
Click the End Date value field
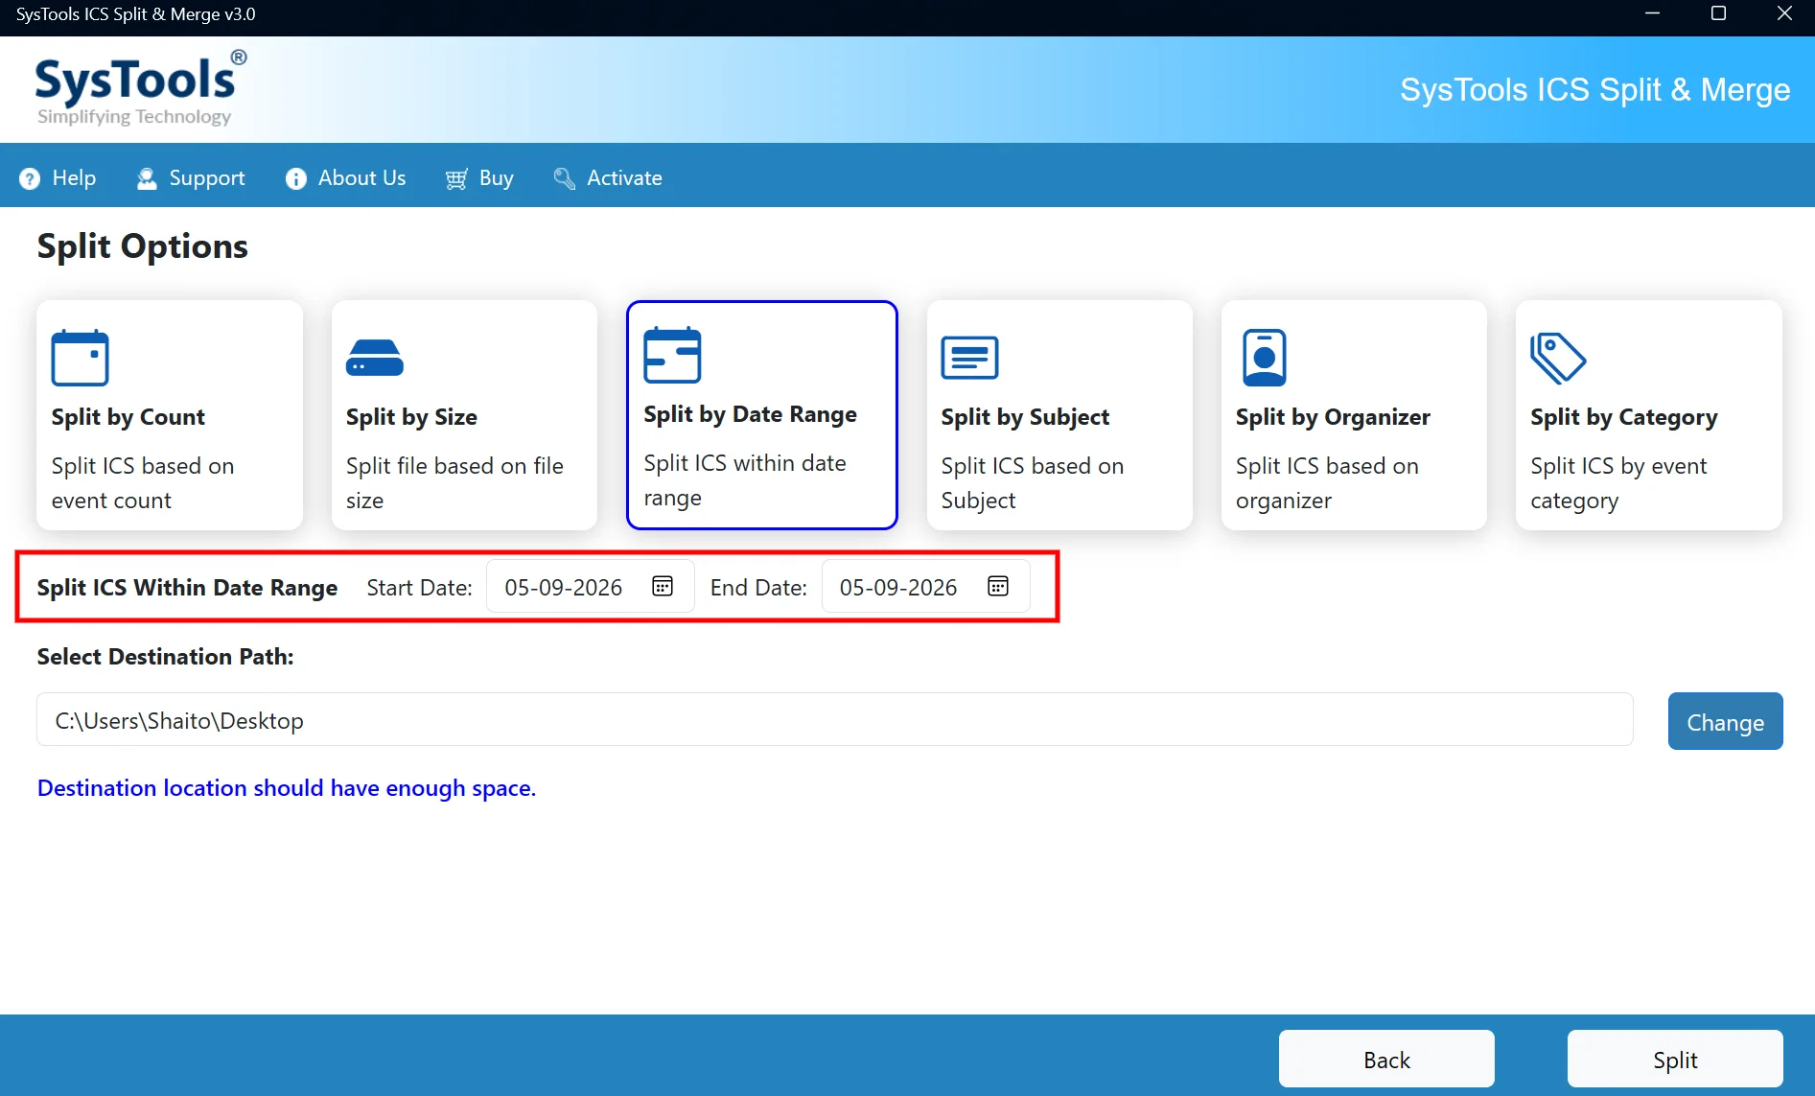(x=926, y=586)
